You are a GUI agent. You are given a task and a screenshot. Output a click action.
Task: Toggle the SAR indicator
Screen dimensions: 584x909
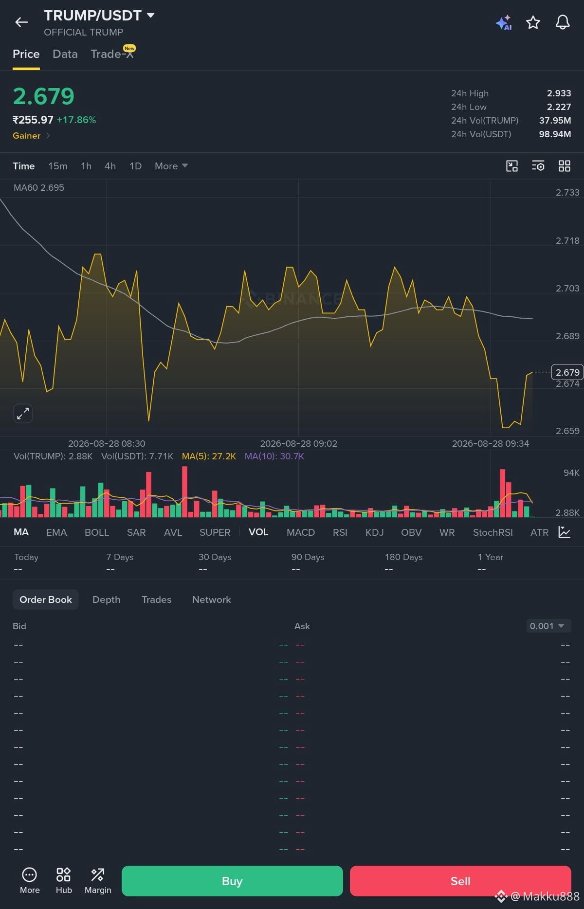coord(136,532)
